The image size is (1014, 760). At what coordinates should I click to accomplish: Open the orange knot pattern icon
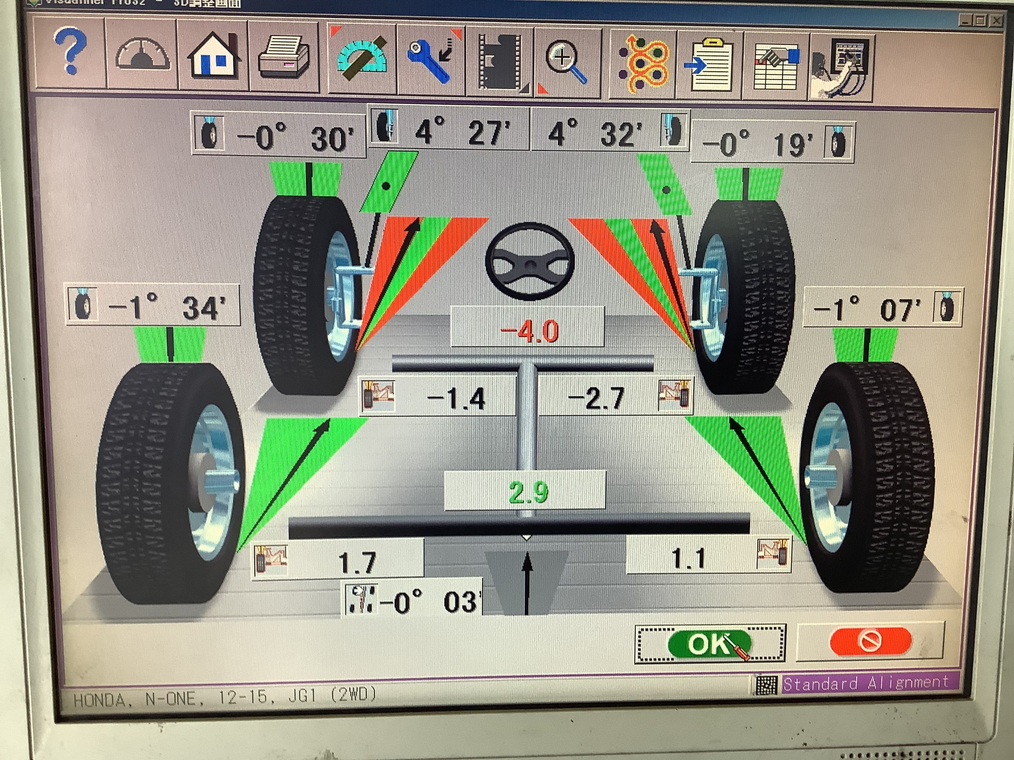[x=643, y=64]
